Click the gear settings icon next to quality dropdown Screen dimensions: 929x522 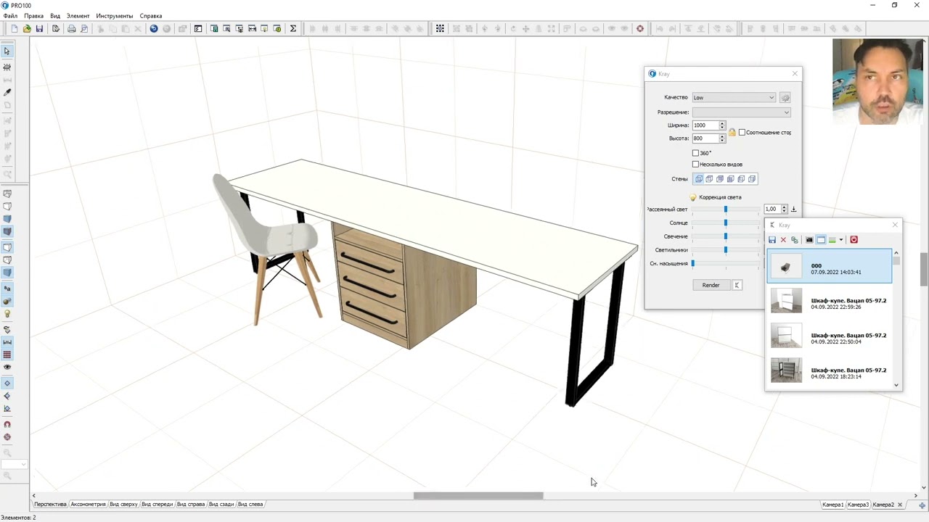click(785, 97)
